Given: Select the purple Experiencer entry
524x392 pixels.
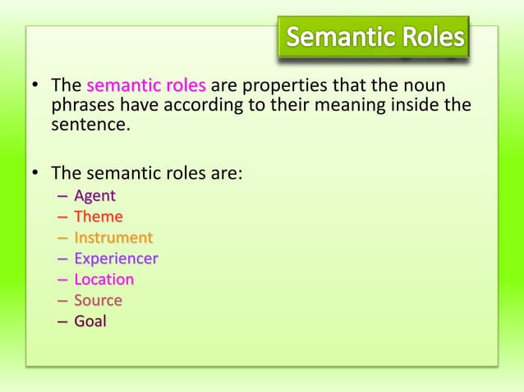Looking at the screenshot, I should click(116, 259).
